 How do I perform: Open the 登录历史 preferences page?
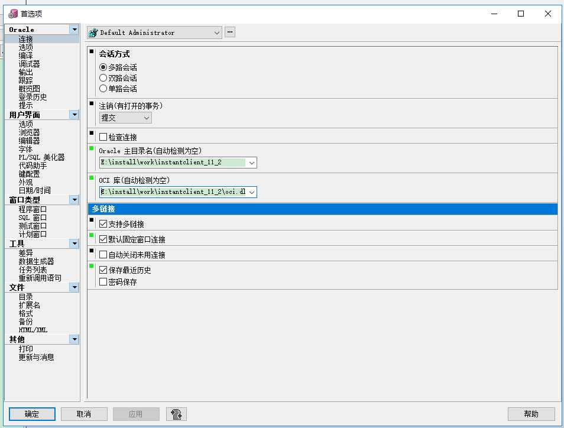[x=33, y=97]
